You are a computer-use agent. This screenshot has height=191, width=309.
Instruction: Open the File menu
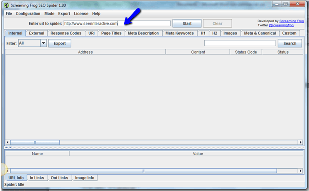pos(9,14)
